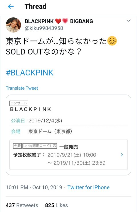This screenshot has width=137, height=212.
Task: Click the red heart emoji in name
Action: 58,21
